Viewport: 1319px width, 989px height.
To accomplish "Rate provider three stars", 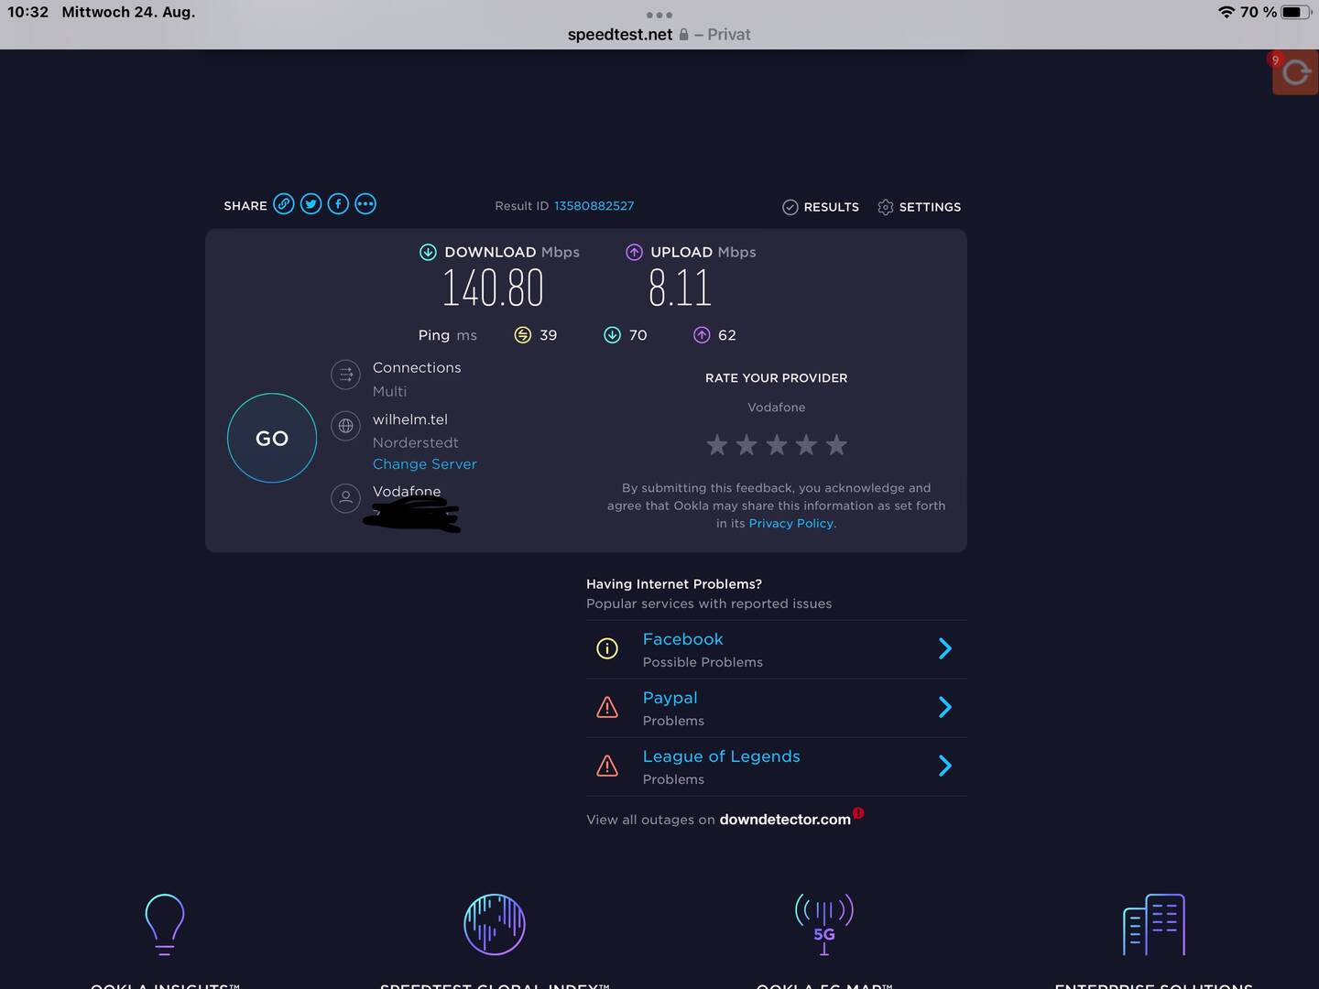I will click(x=777, y=445).
